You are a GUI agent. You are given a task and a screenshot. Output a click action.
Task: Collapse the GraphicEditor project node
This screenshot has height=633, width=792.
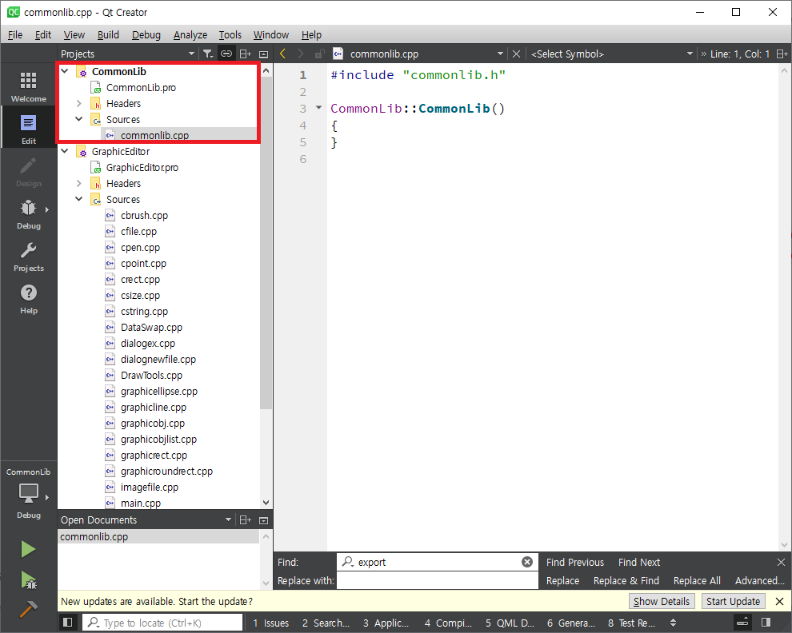click(65, 151)
